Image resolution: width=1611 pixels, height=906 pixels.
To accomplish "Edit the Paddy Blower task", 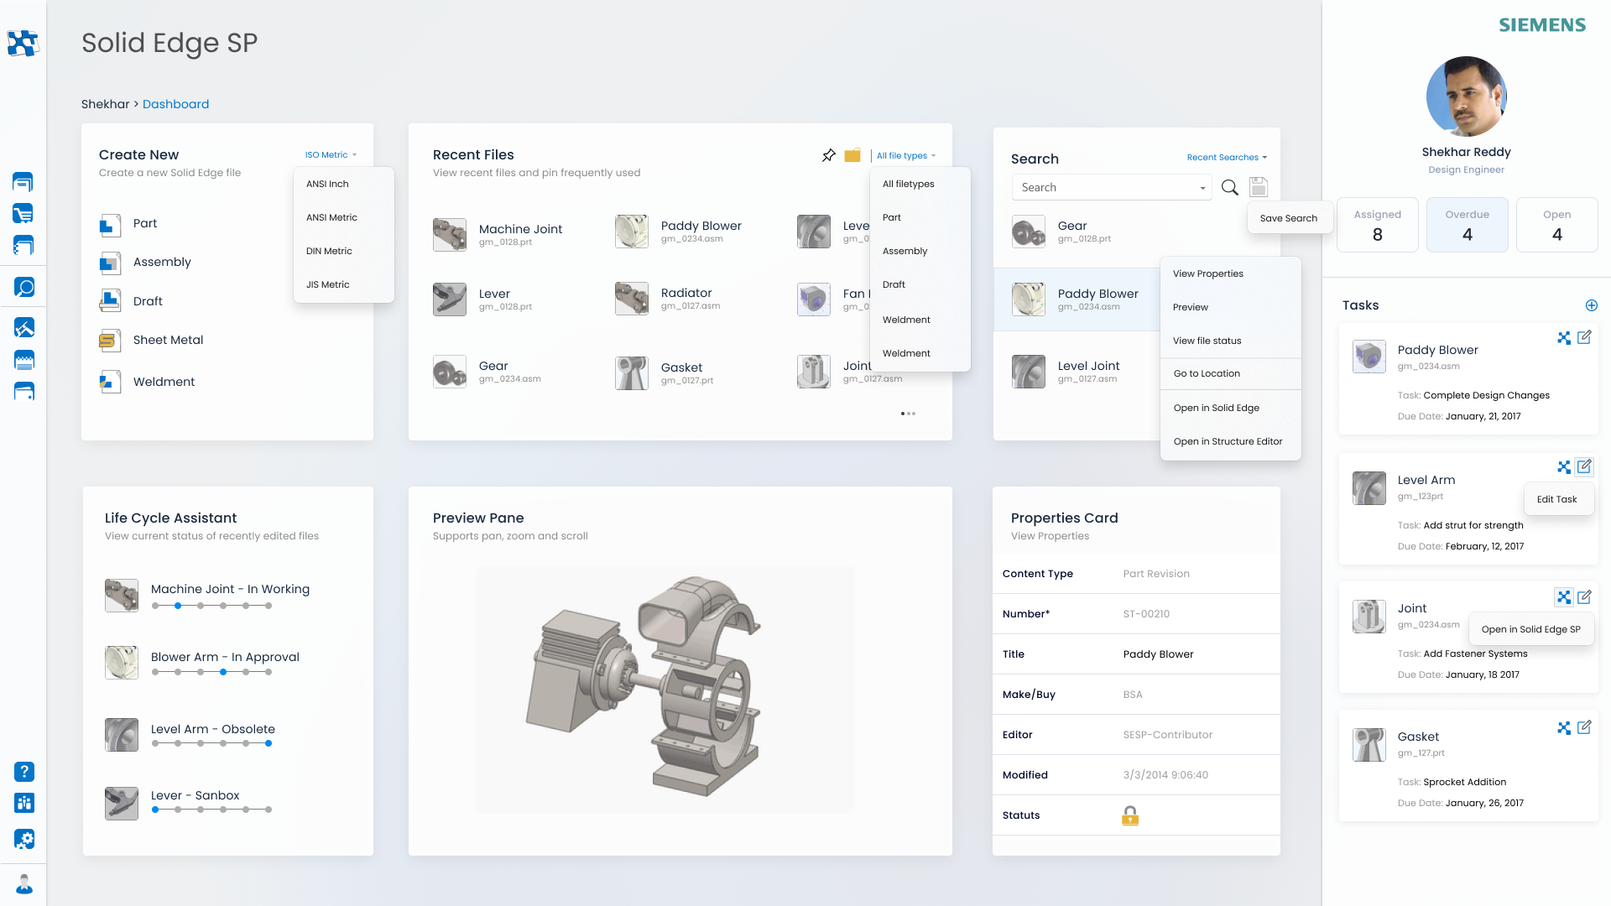I will tap(1584, 337).
